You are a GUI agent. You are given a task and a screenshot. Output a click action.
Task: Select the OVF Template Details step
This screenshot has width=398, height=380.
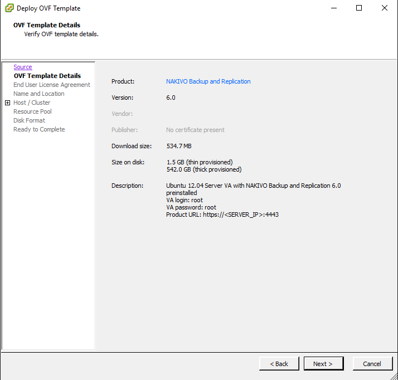pyautogui.click(x=47, y=76)
